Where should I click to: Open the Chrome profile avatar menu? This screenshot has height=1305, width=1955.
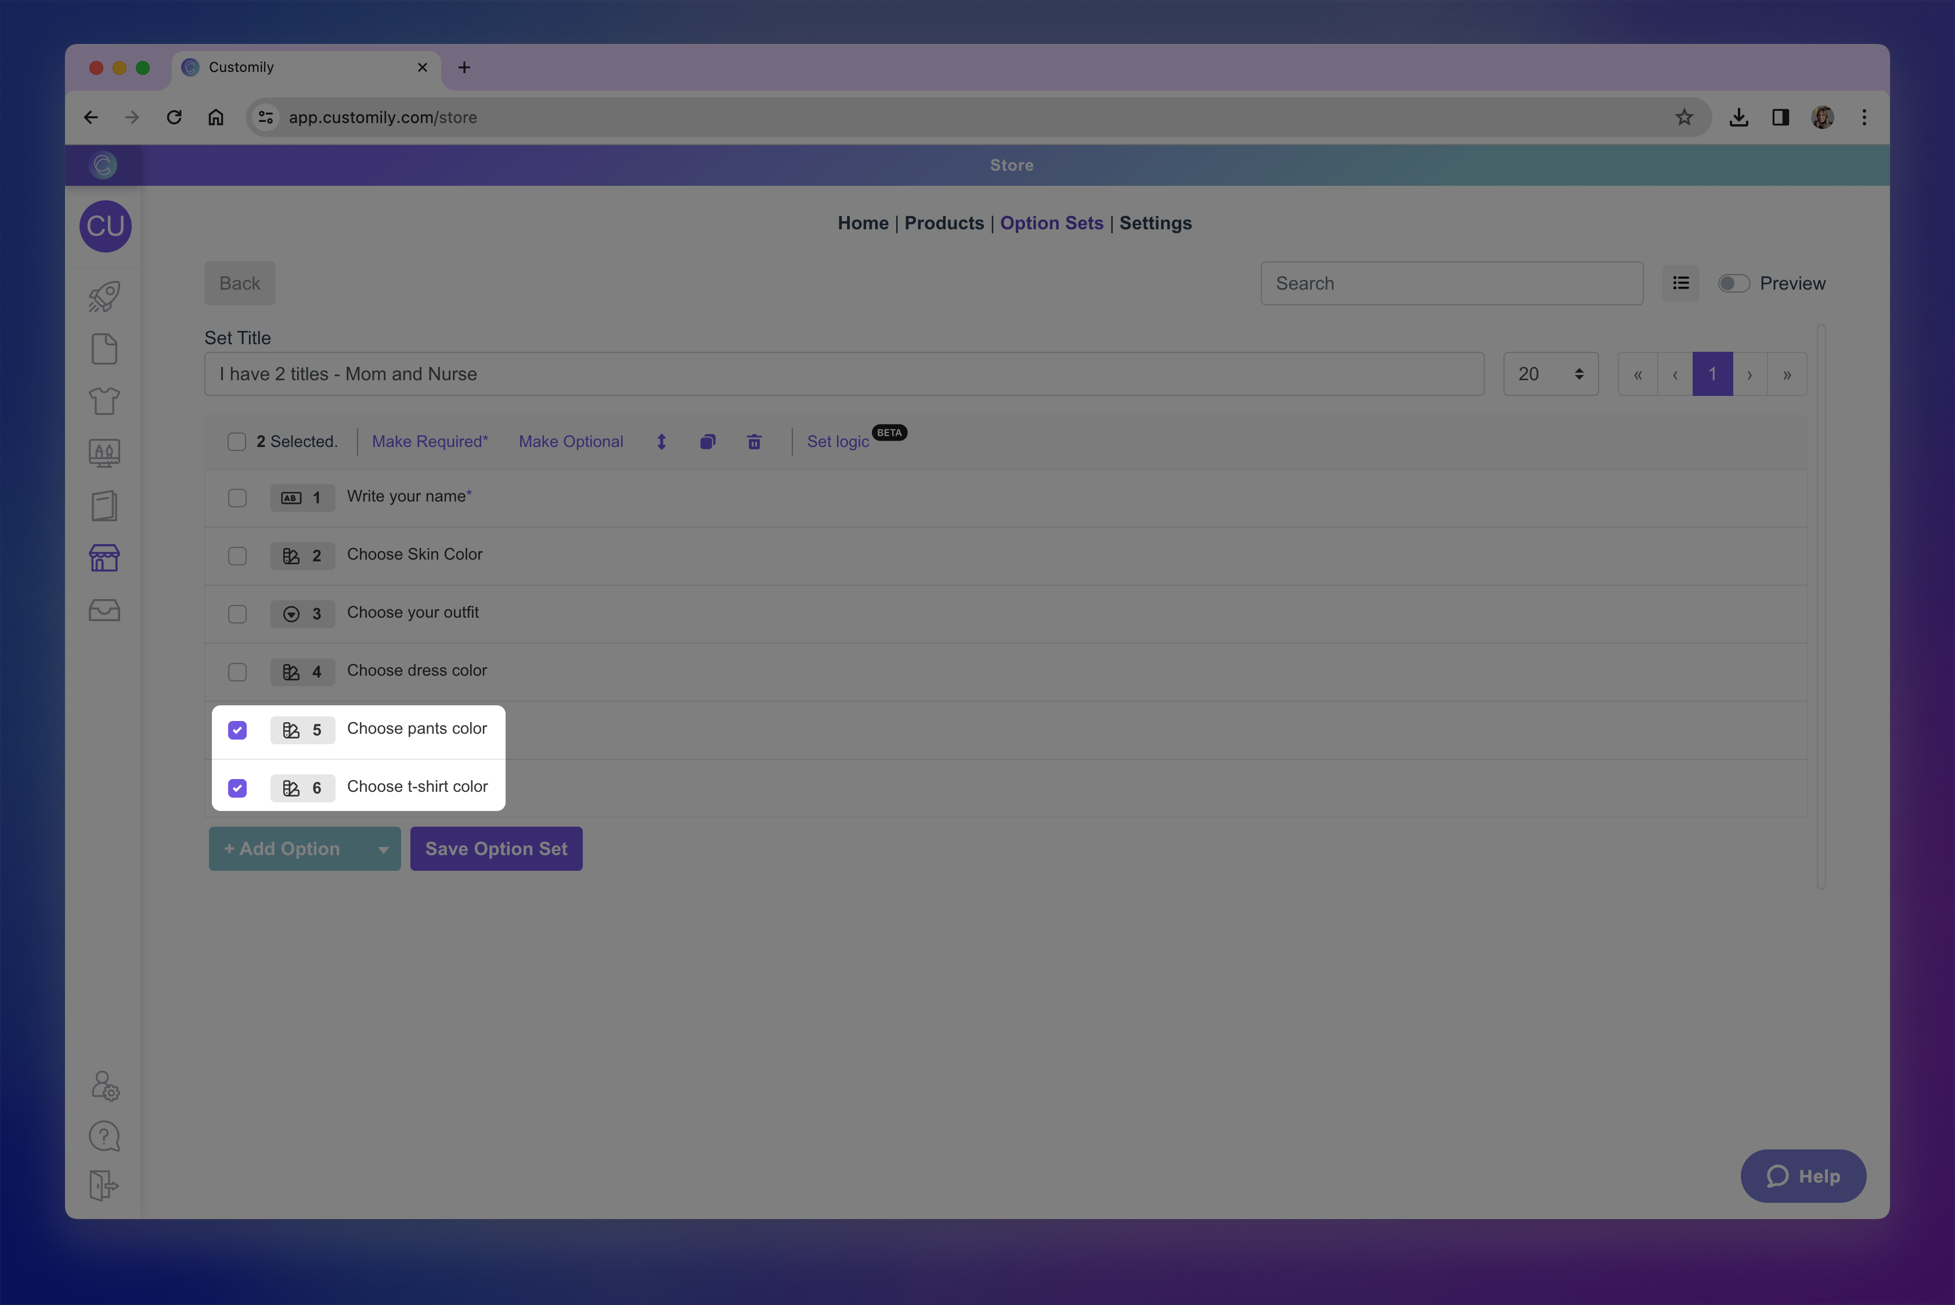(1822, 117)
